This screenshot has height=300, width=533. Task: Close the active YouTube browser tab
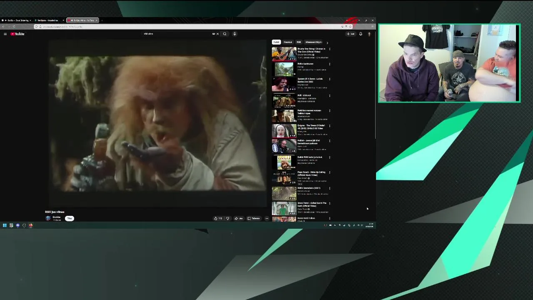(96, 20)
